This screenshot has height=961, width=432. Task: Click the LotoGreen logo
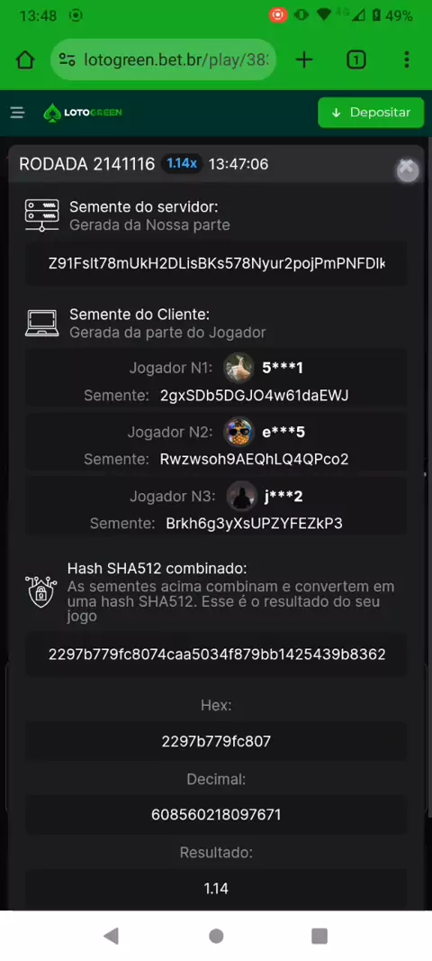tap(83, 112)
